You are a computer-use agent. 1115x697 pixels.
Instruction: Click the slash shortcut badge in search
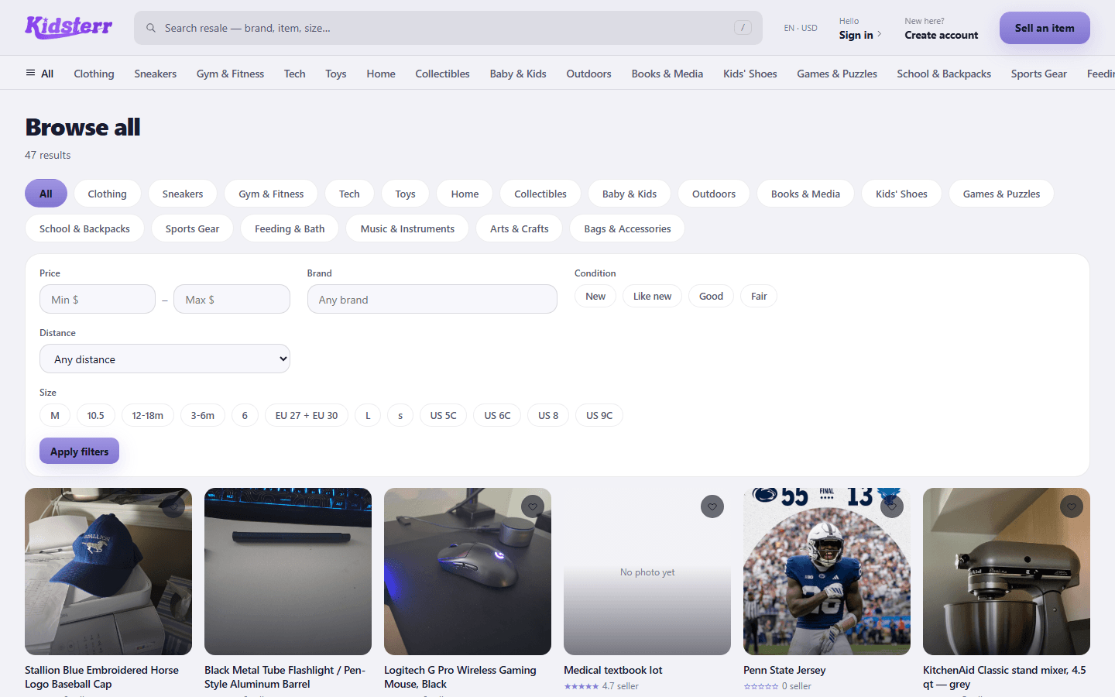(x=743, y=28)
